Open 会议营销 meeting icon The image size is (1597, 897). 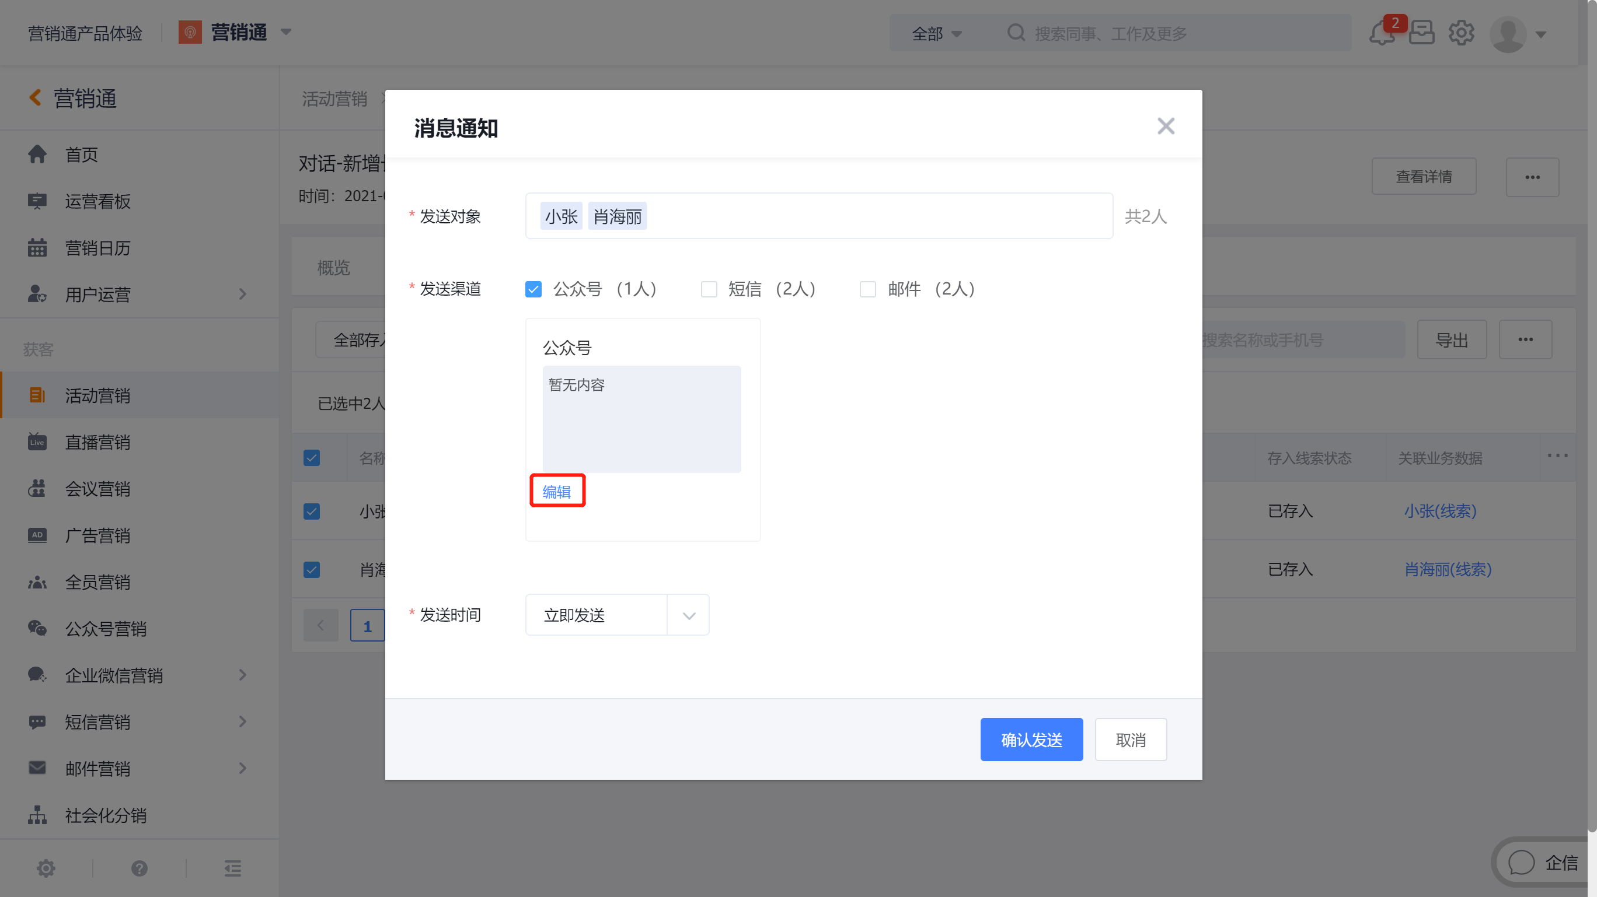[37, 489]
